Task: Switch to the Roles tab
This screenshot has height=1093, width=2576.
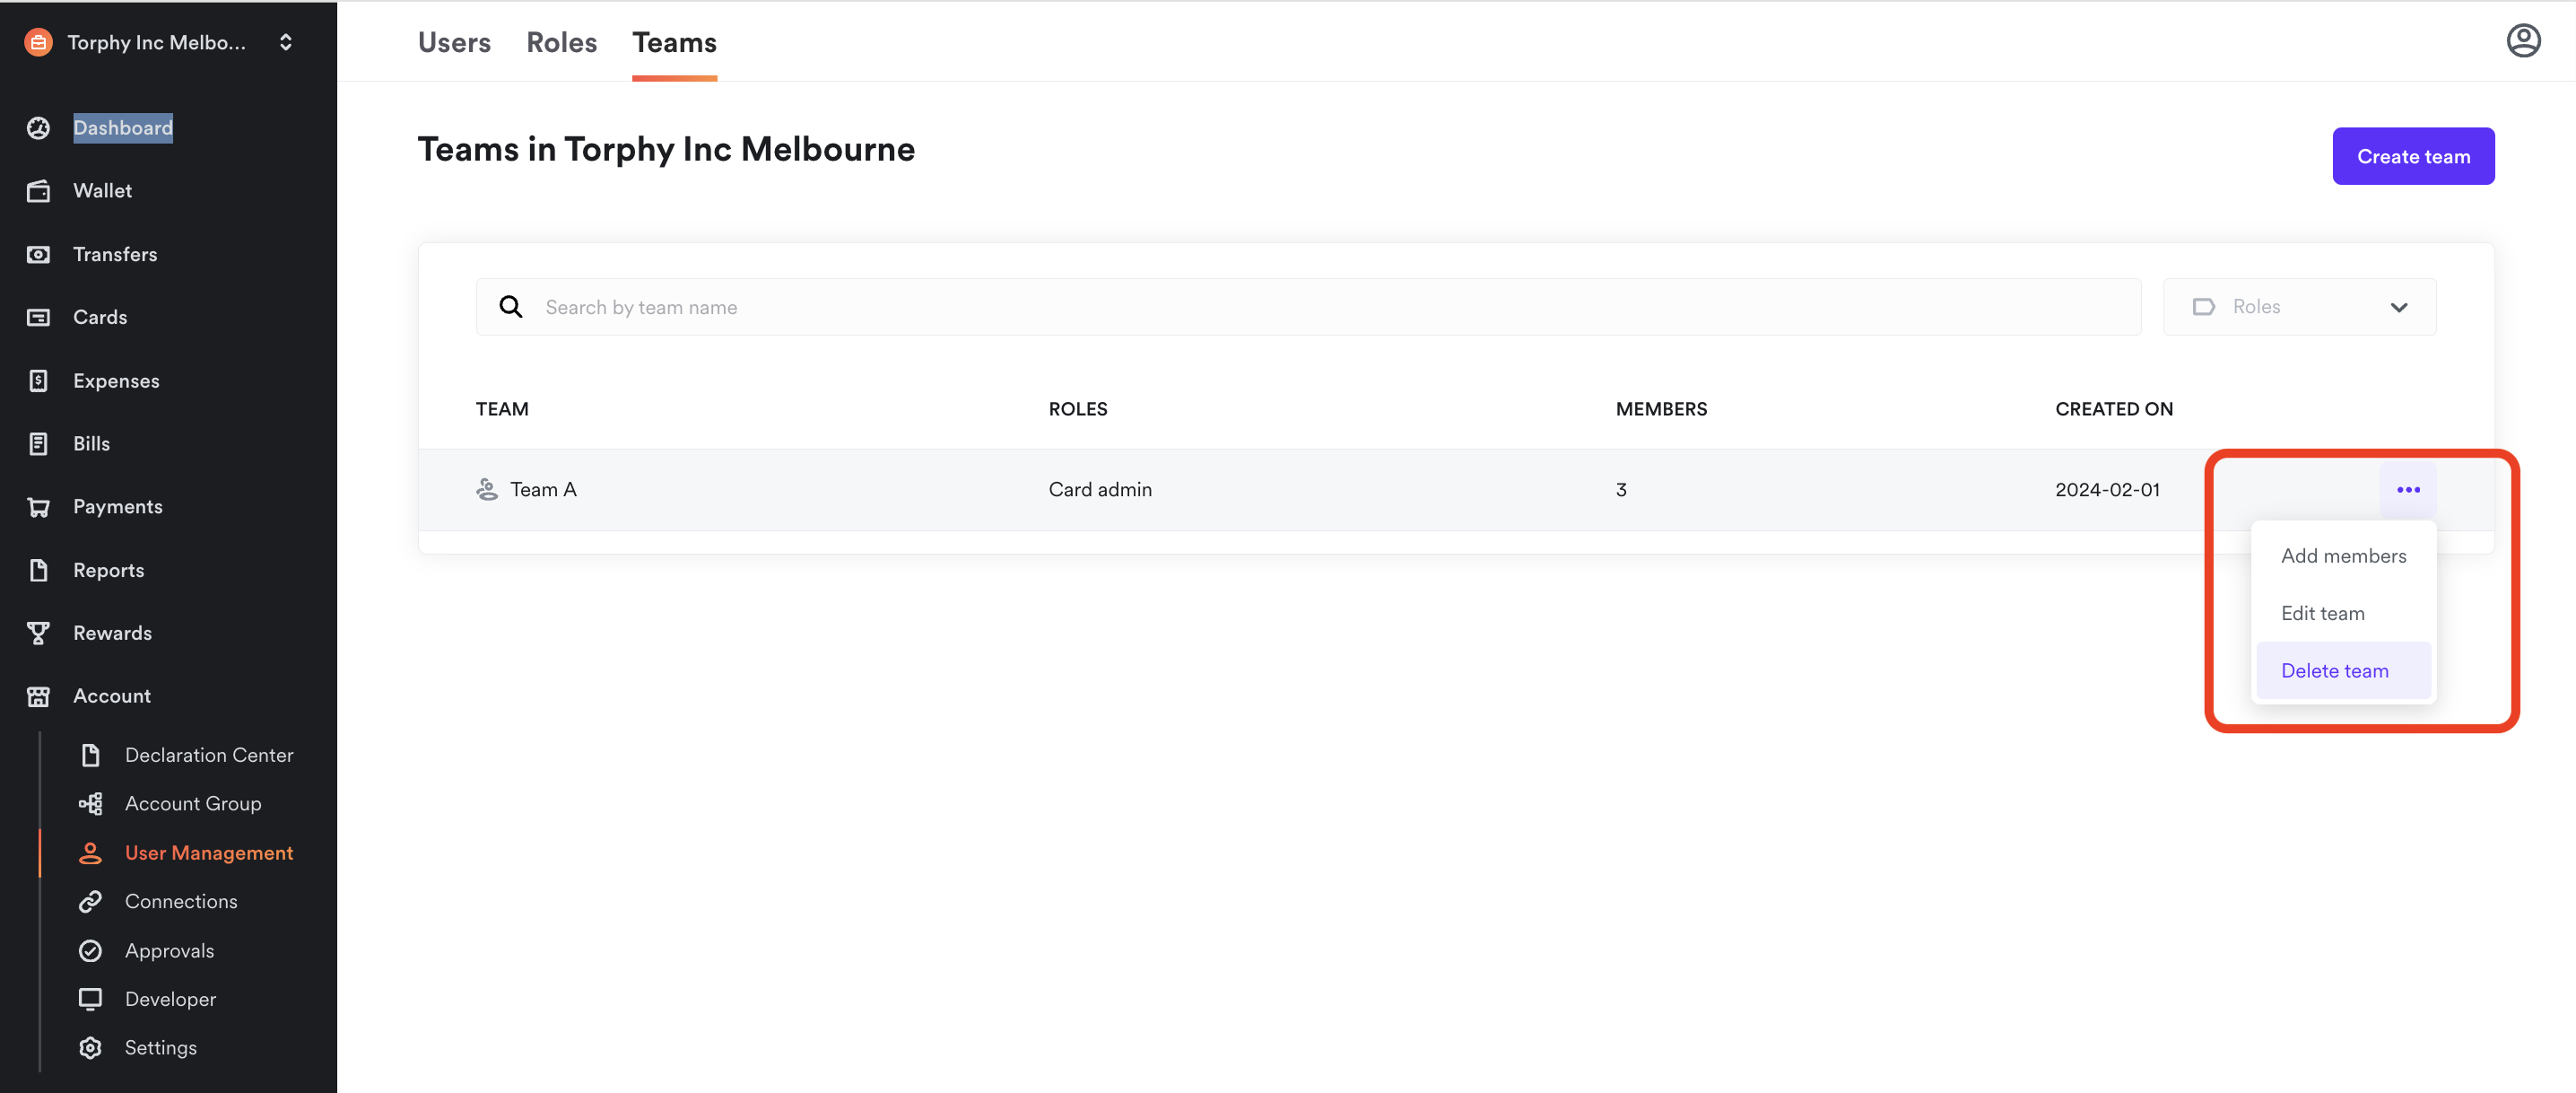Action: click(561, 42)
